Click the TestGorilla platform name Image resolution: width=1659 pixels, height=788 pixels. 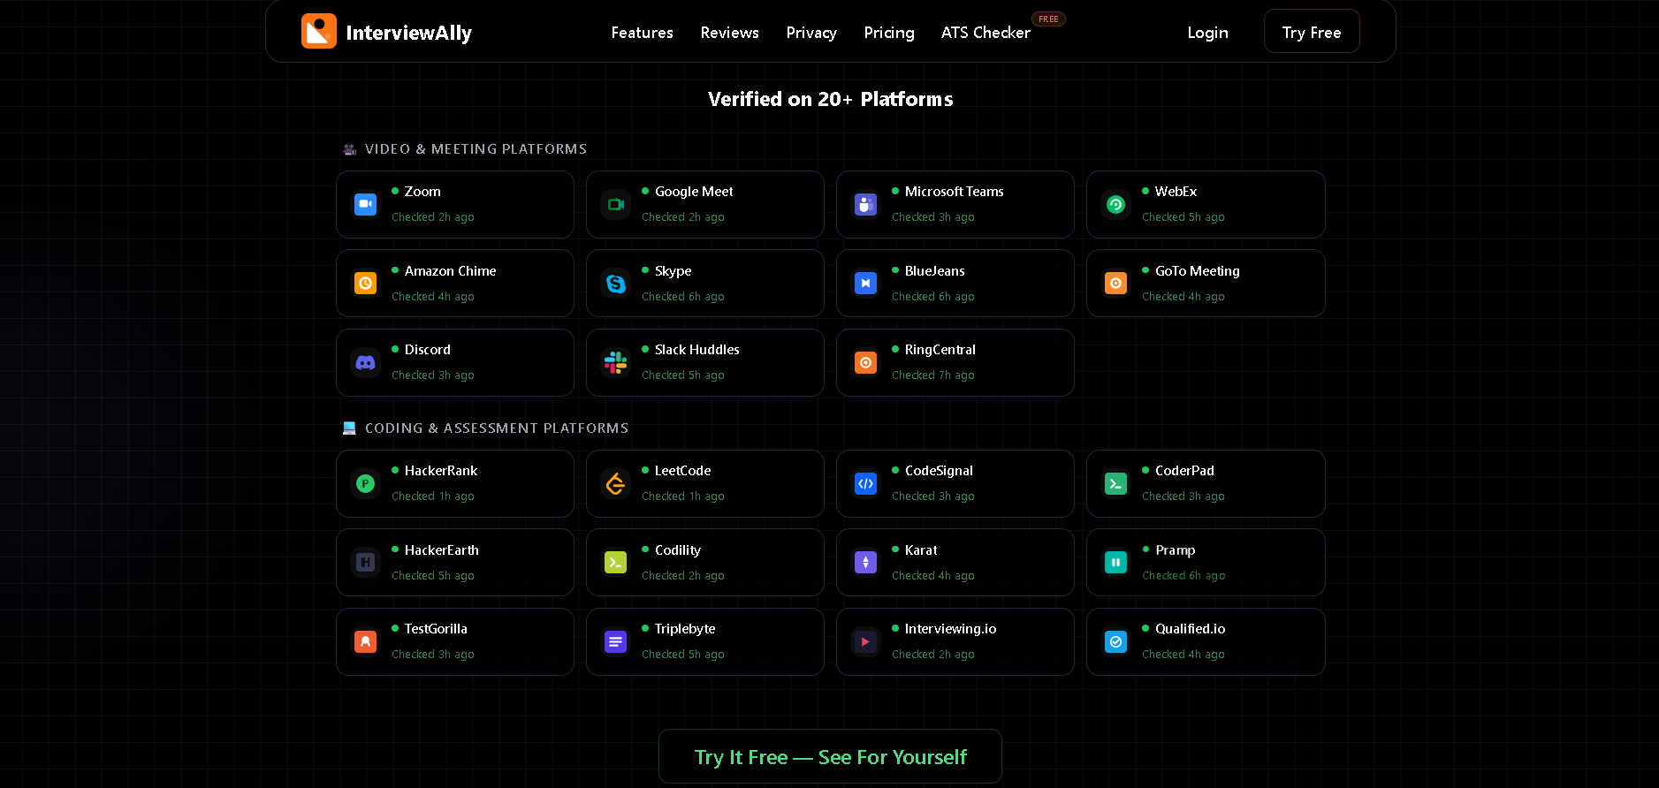pos(436,629)
